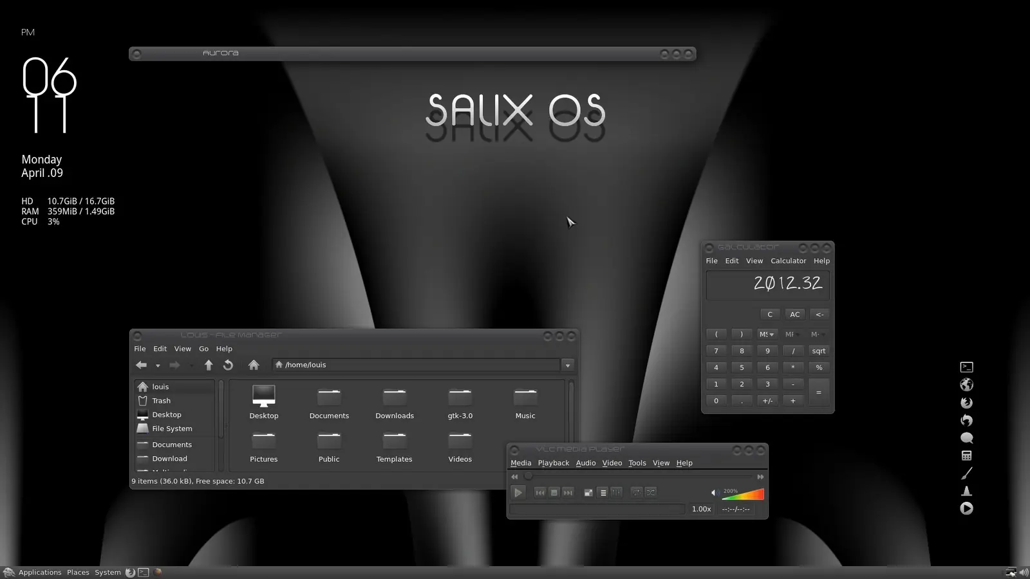This screenshot has height=579, width=1030.
Task: Open the System menu in bottom panel
Action: (x=108, y=573)
